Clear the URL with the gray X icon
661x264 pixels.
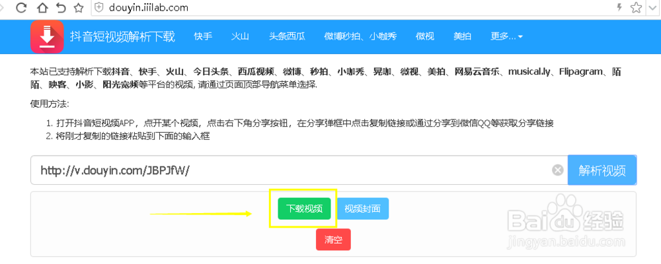558,170
